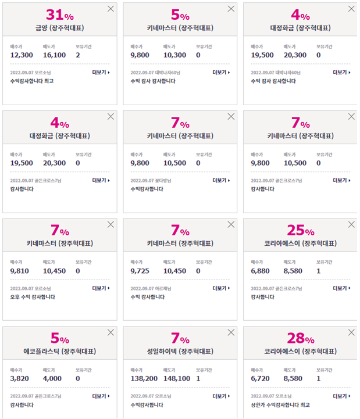Screen dimensions: 360x419
Task: Select the 금양 (장주혁대표) card title
Action: pyautogui.click(x=60, y=28)
